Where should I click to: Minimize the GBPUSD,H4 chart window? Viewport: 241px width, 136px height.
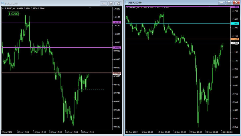pyautogui.click(x=222, y=2)
